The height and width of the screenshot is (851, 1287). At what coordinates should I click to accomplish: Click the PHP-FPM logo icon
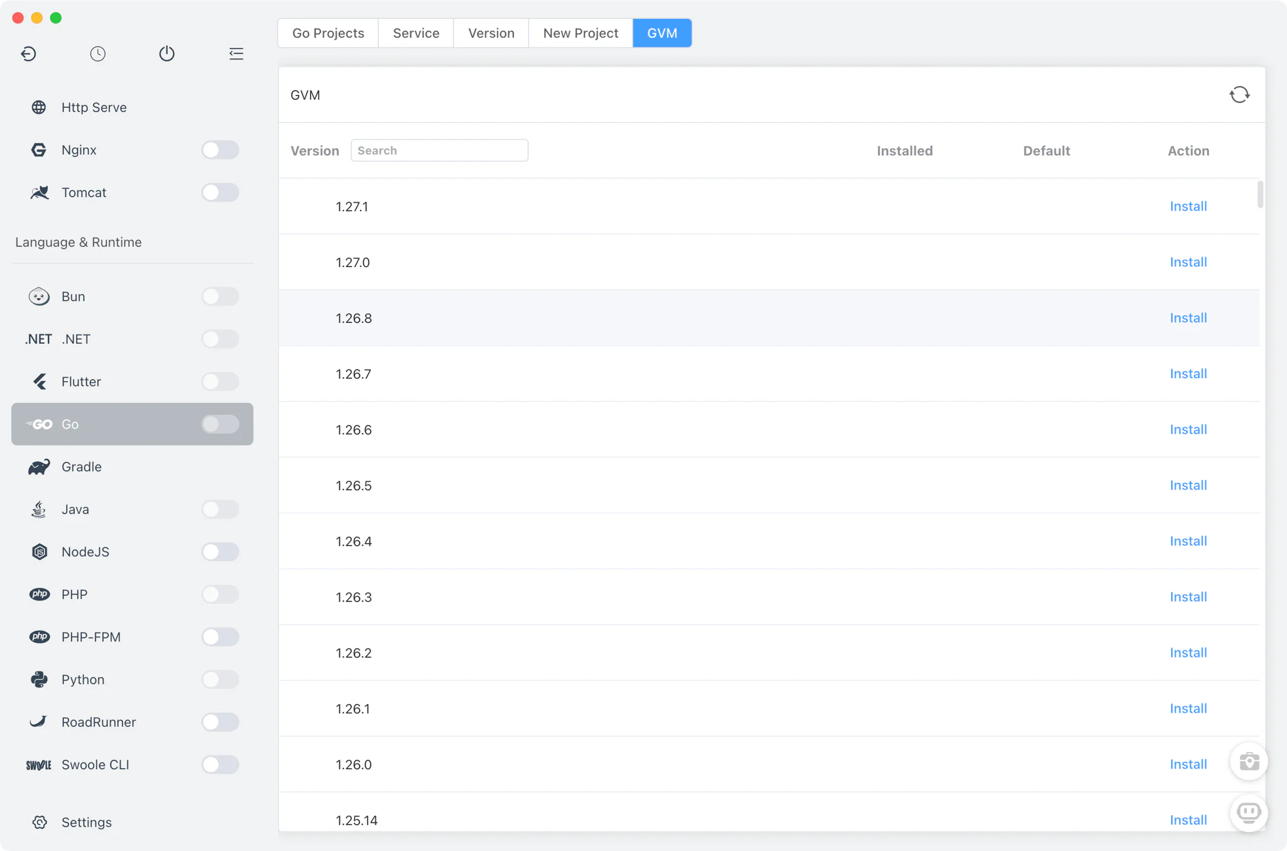pyautogui.click(x=39, y=637)
